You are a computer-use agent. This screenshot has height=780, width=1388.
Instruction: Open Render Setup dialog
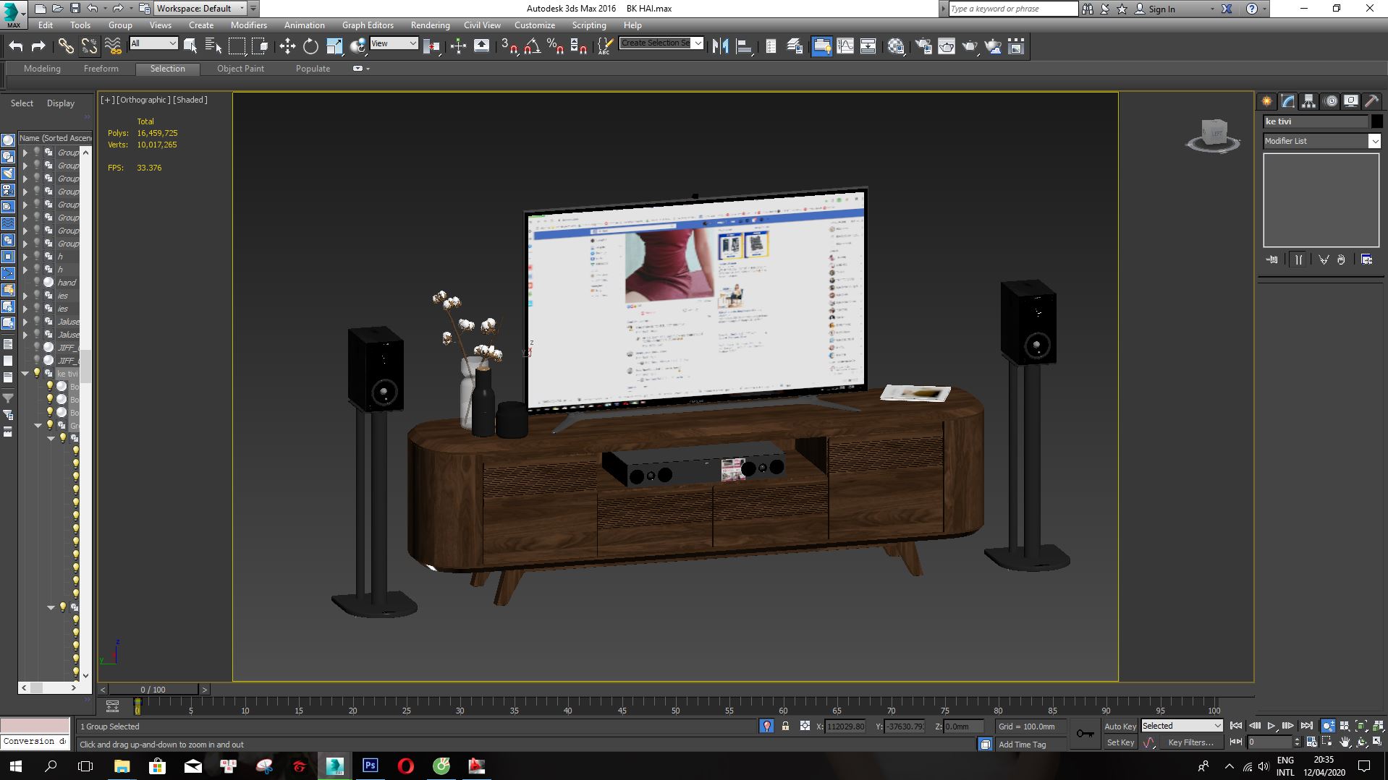[923, 46]
